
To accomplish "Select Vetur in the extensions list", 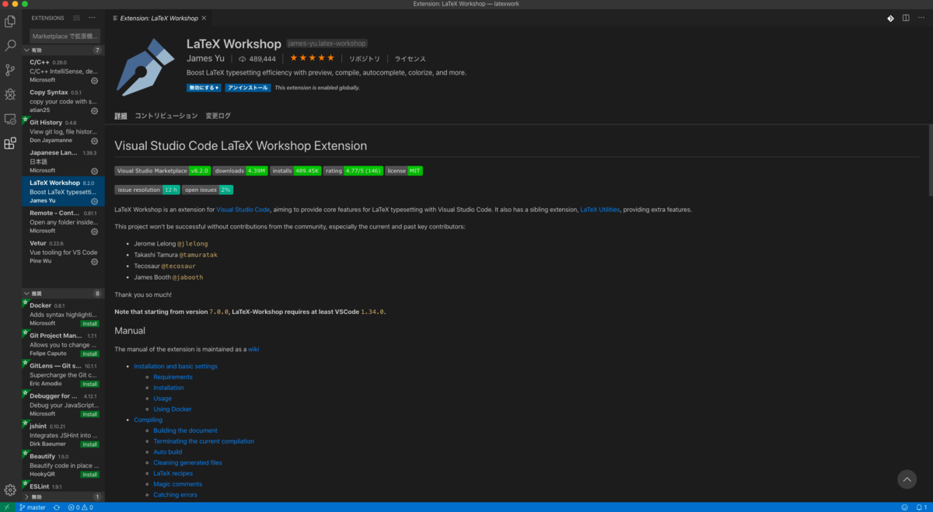I will [62, 252].
